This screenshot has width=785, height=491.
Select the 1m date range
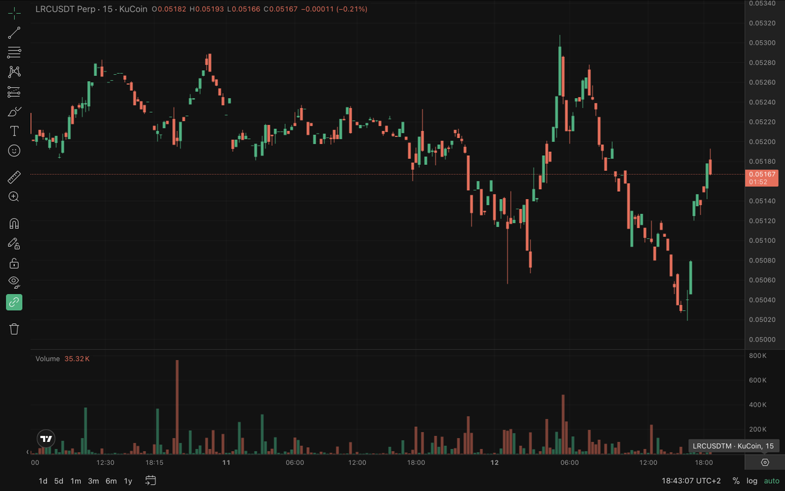(x=76, y=481)
